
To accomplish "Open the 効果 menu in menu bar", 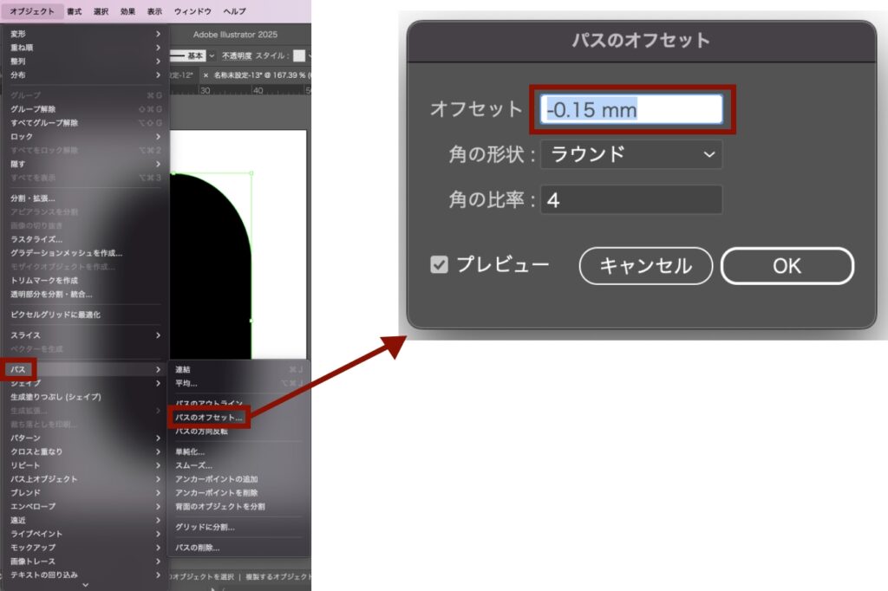I will pos(127,11).
